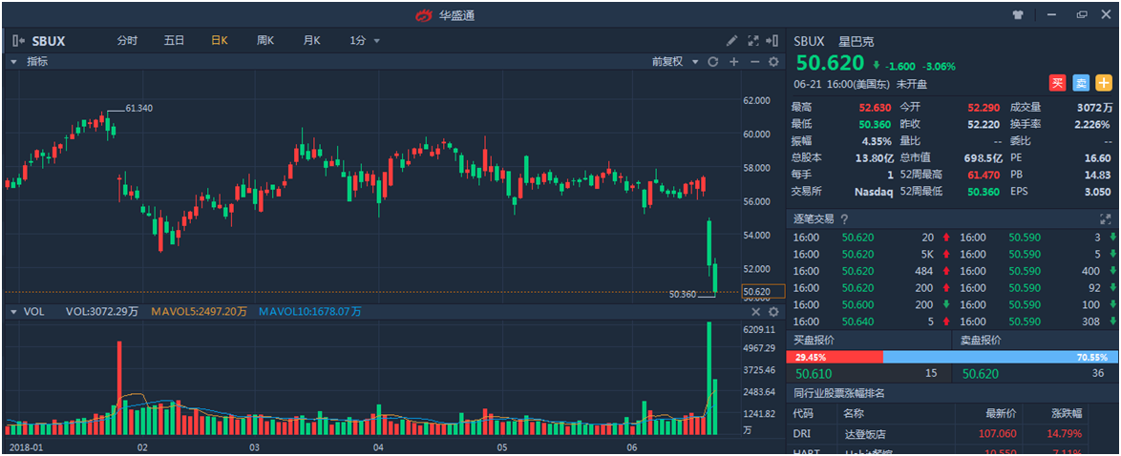1121x456 pixels.
Task: Click ask price 50.620 in quote row
Action: click(x=981, y=374)
